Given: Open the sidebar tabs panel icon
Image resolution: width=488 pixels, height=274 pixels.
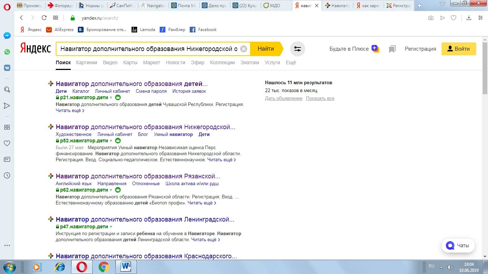Looking at the screenshot, I should tap(7, 159).
